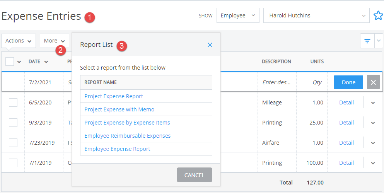Viewport: 384px width, 193px height.
Task: Check the 9/3/2019 entry checkbox
Action: pyautogui.click(x=13, y=123)
